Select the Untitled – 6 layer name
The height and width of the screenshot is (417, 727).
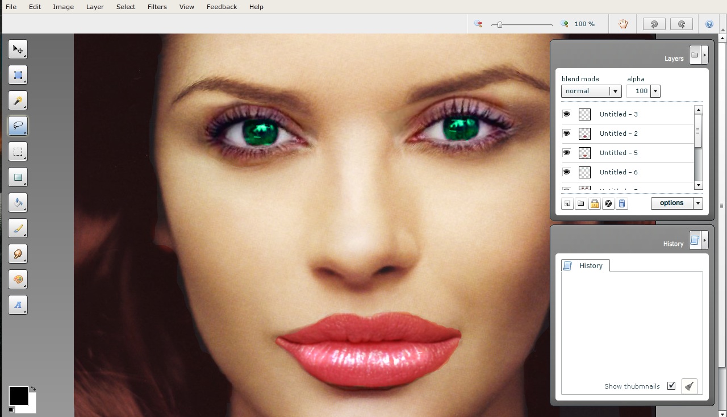619,172
